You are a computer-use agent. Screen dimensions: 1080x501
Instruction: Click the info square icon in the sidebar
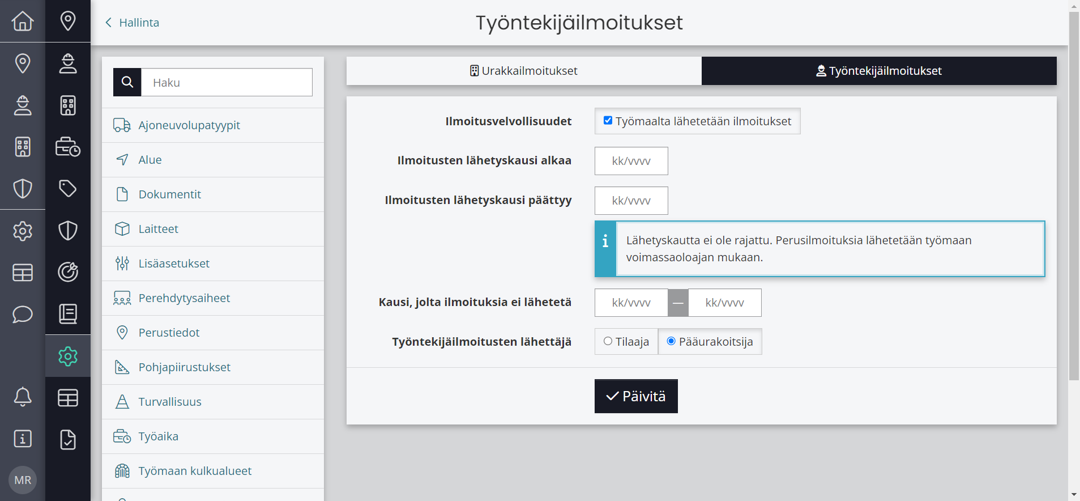(x=23, y=439)
